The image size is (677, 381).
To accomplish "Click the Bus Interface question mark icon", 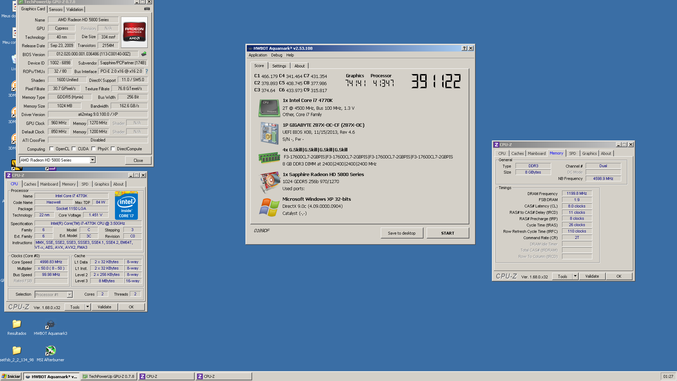I will coord(147,71).
